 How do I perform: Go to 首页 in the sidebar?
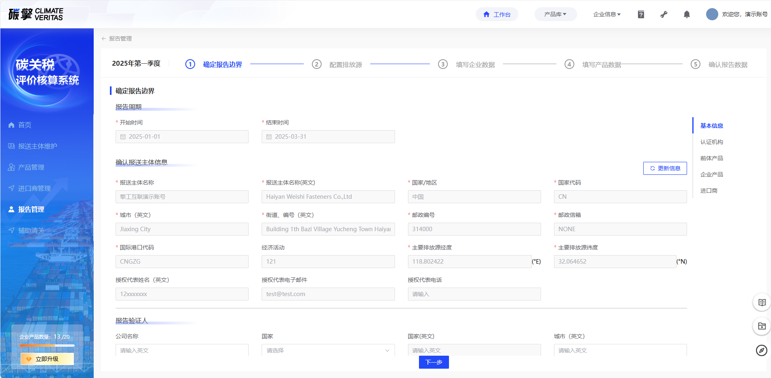coord(25,125)
